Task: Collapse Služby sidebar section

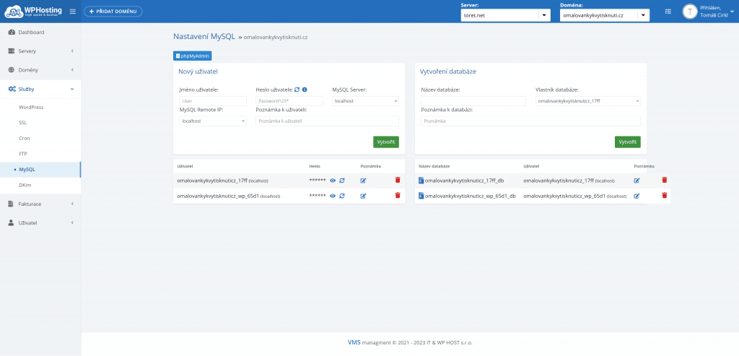Action: pos(40,89)
